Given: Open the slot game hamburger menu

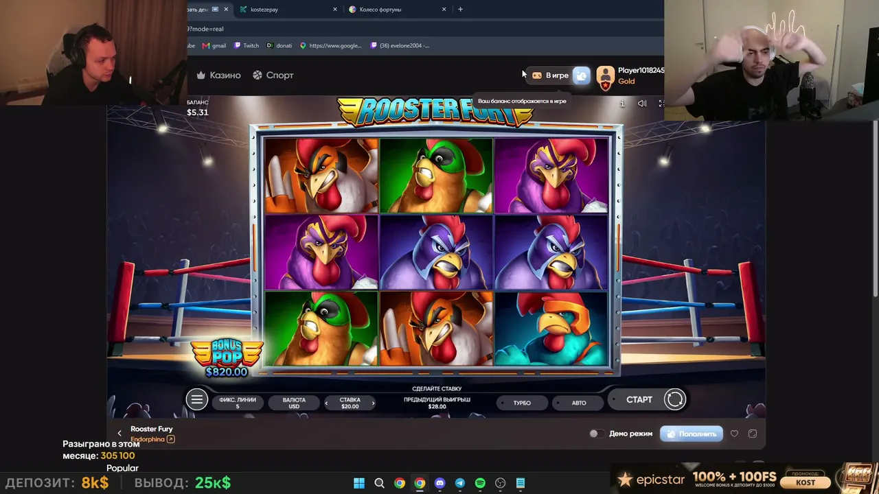Looking at the screenshot, I should point(196,399).
